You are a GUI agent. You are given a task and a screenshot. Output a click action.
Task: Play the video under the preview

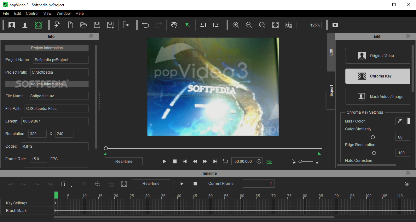pyautogui.click(x=165, y=162)
